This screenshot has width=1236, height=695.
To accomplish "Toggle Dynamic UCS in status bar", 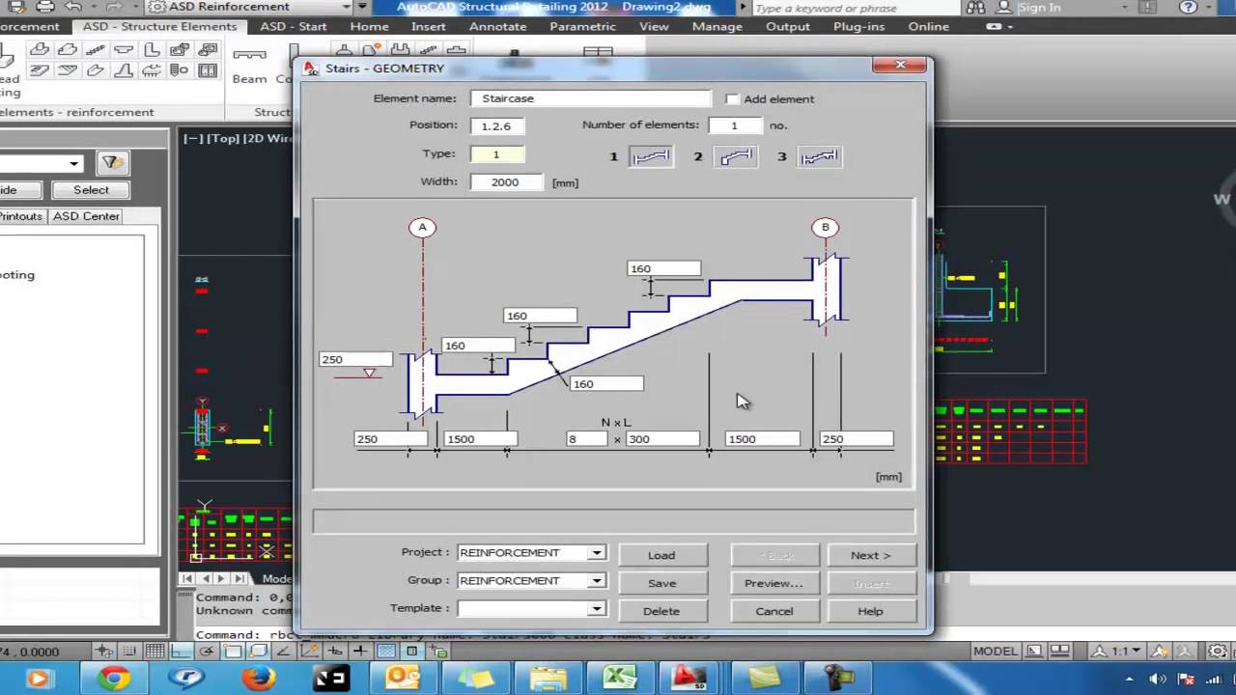I will point(309,652).
